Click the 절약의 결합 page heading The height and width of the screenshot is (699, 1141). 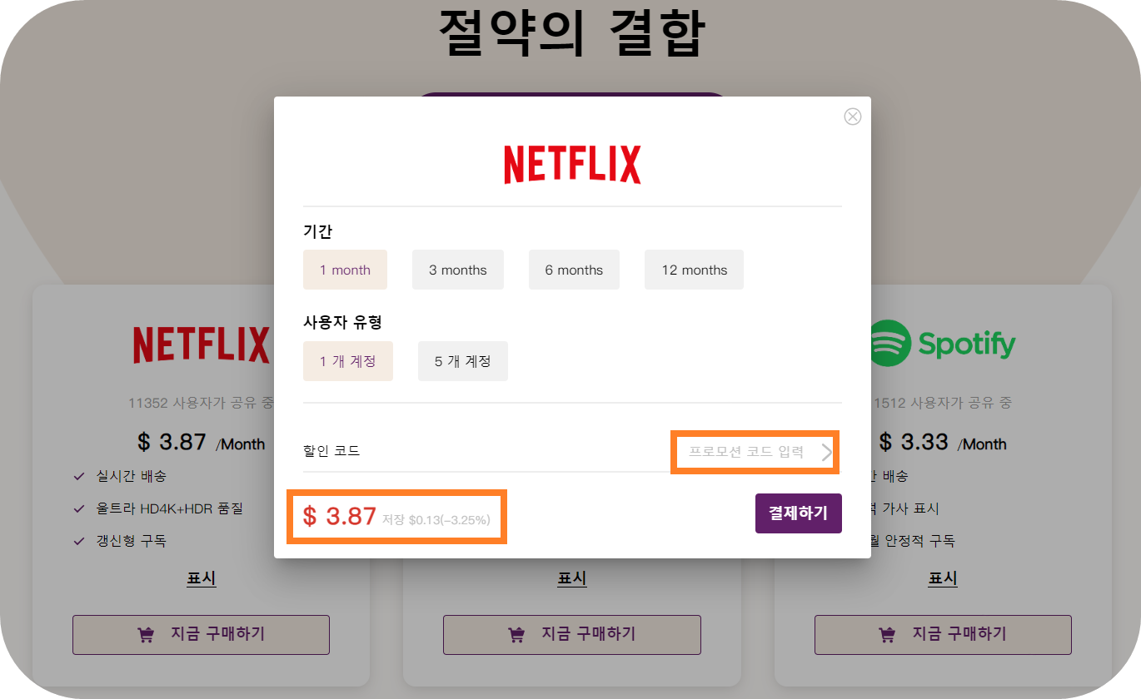pos(572,32)
